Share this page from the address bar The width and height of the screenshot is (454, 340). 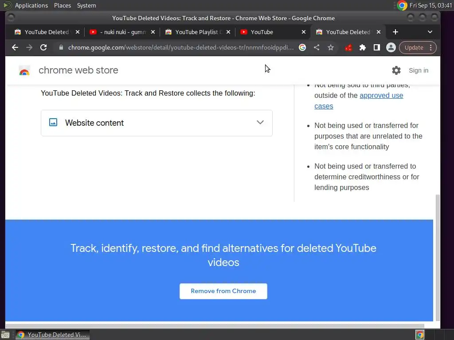(x=317, y=47)
